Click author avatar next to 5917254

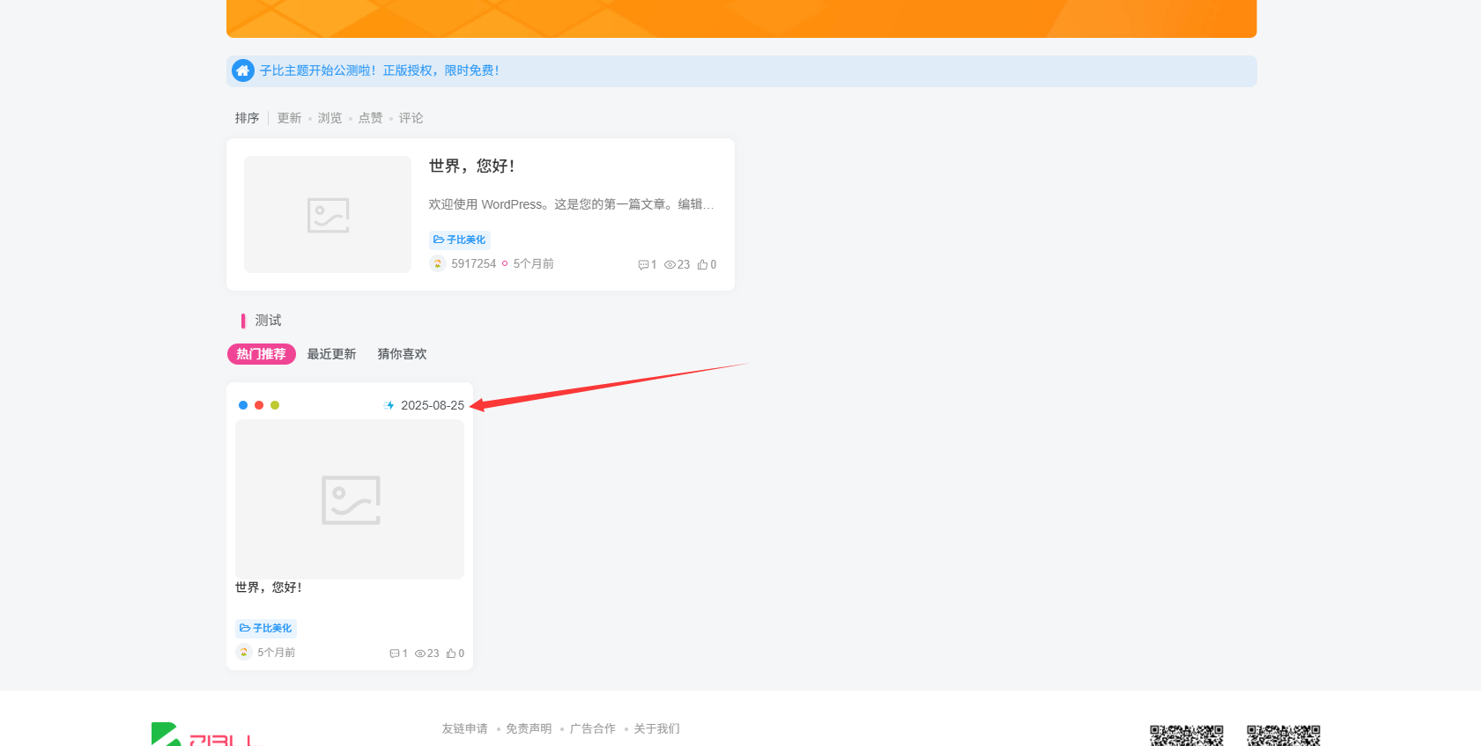tap(438, 263)
